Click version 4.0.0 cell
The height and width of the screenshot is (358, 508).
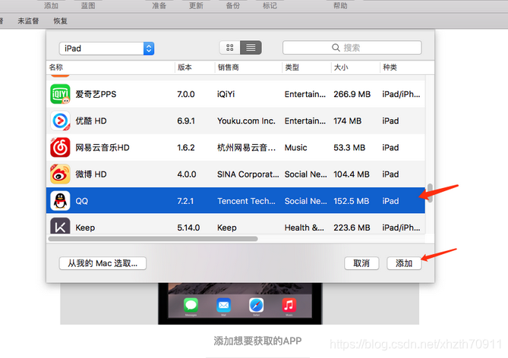[x=187, y=174]
